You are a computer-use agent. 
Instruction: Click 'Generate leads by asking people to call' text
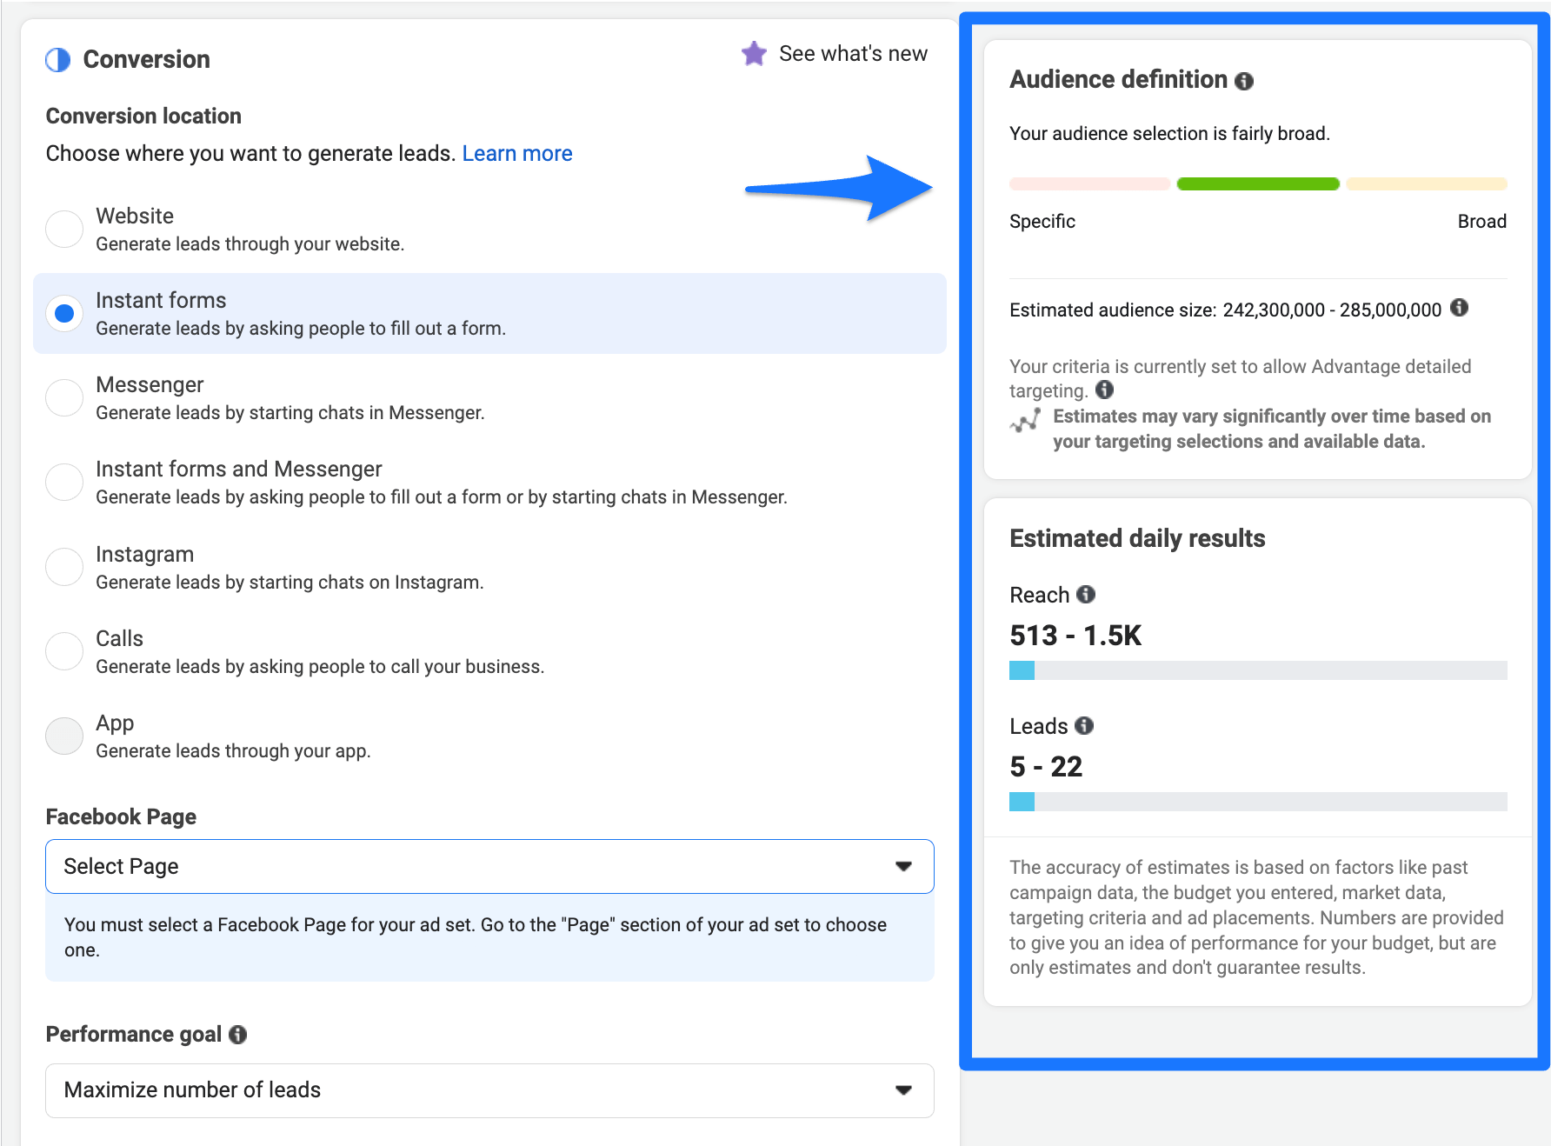point(320,667)
